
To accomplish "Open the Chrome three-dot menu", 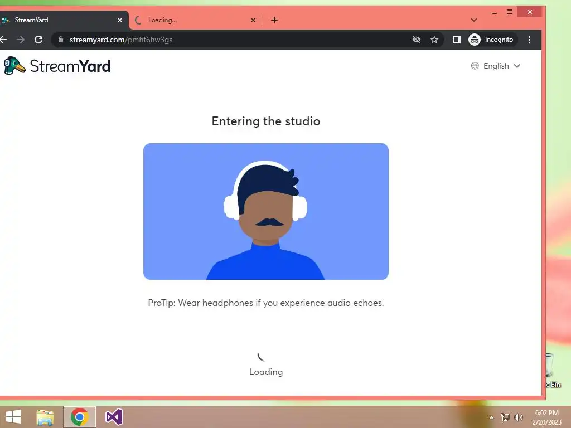I will pos(530,40).
